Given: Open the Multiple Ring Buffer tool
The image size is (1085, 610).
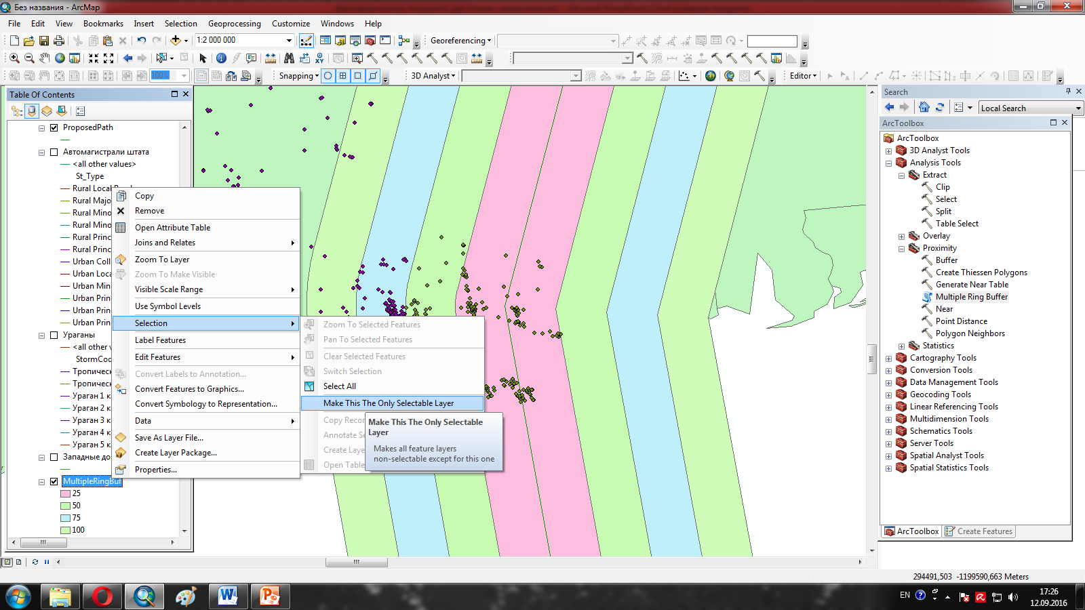Looking at the screenshot, I should click(x=971, y=297).
